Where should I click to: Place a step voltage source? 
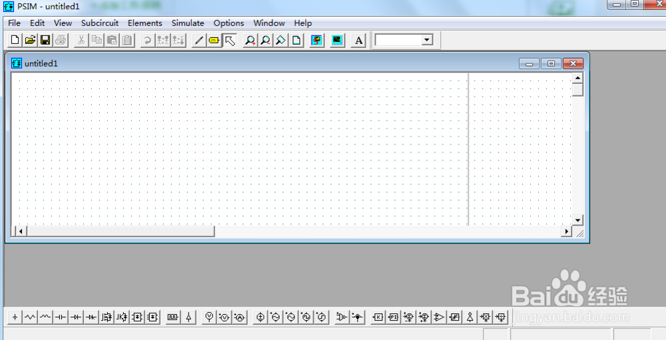tap(322, 317)
